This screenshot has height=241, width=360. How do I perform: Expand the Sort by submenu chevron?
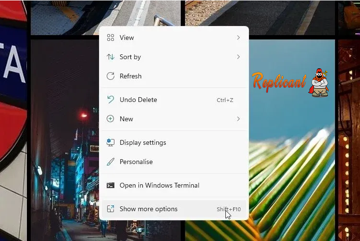(238, 57)
